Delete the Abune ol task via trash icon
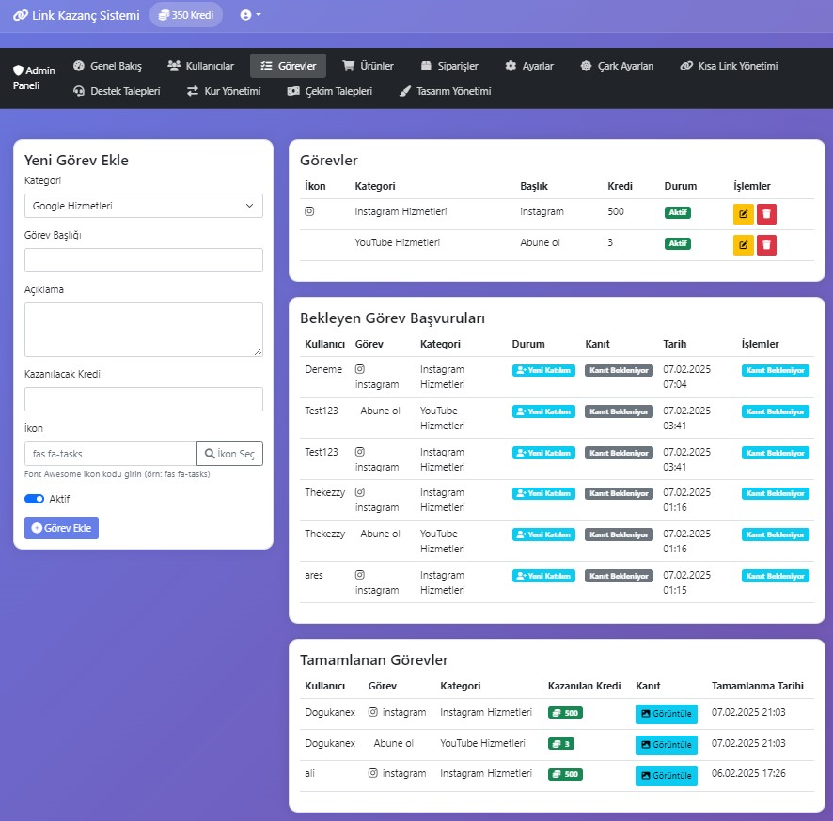 [x=766, y=244]
